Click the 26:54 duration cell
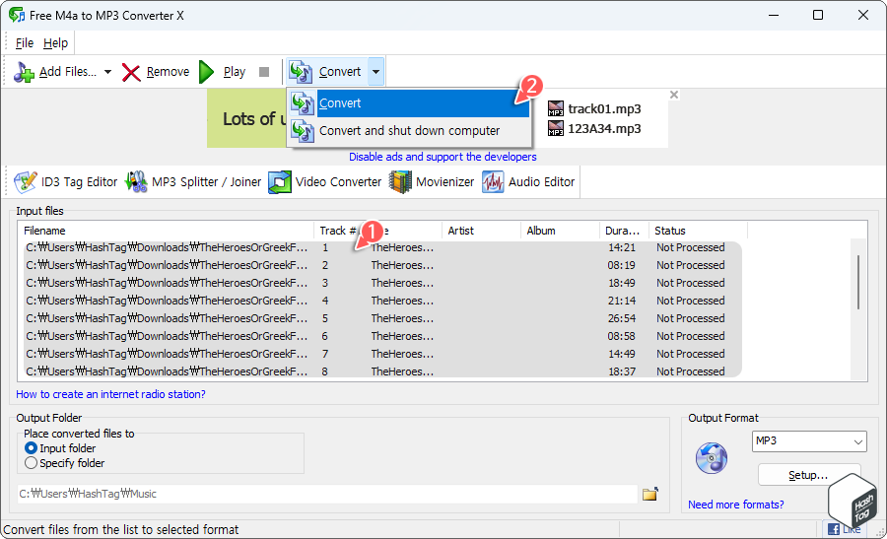Image resolution: width=887 pixels, height=539 pixels. [x=622, y=318]
